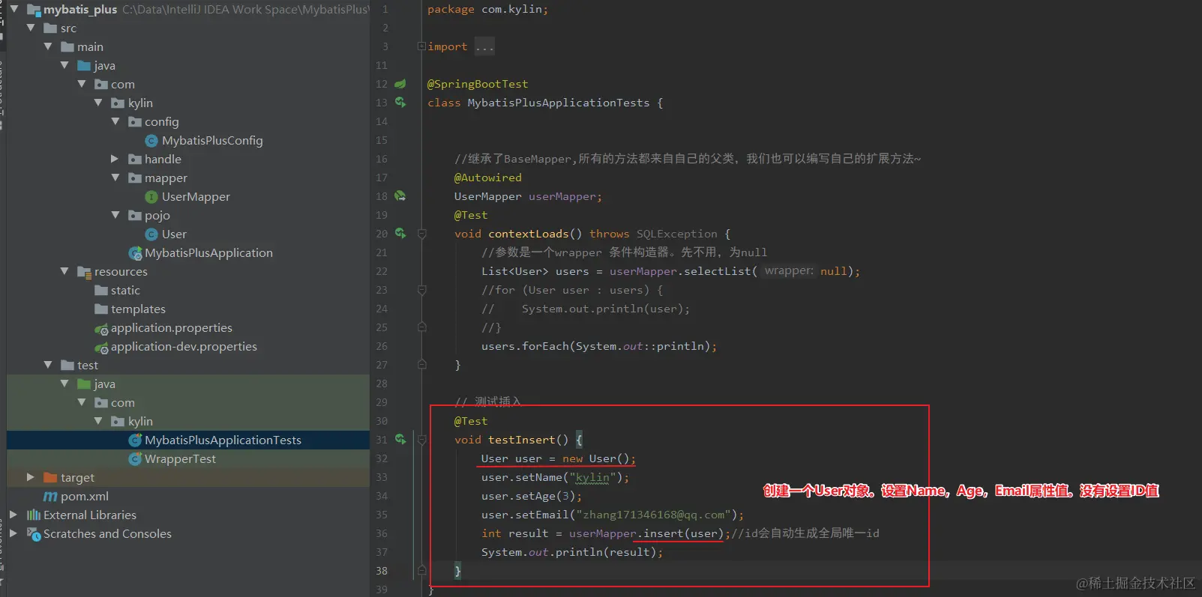
Task: Click MybatisPlusApplicationTests class name in editor
Action: click(559, 103)
